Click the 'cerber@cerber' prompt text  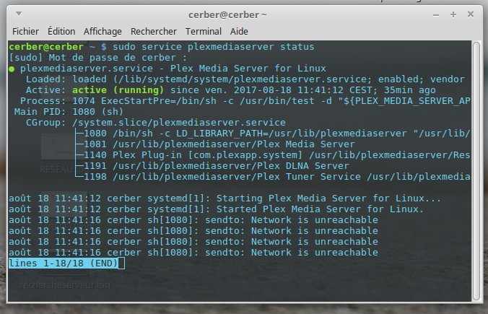tap(46, 47)
